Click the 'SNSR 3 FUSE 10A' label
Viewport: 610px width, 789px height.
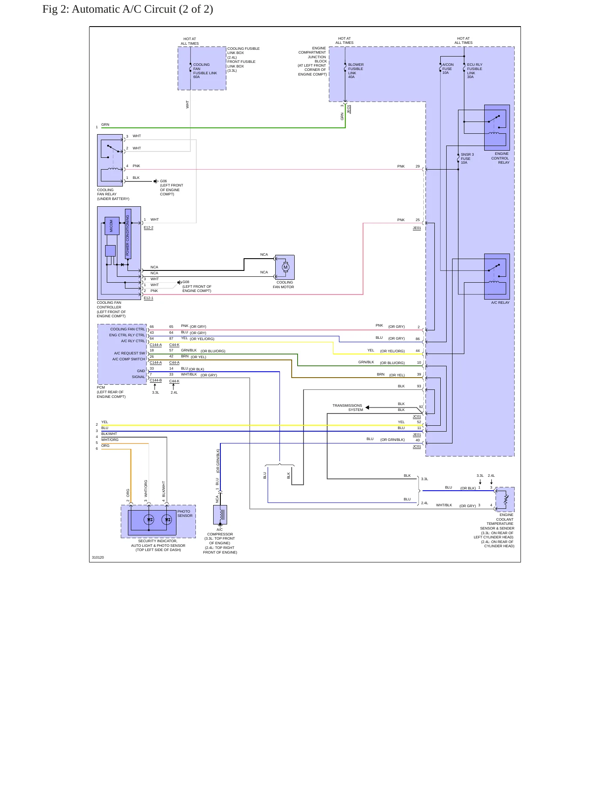(467, 159)
